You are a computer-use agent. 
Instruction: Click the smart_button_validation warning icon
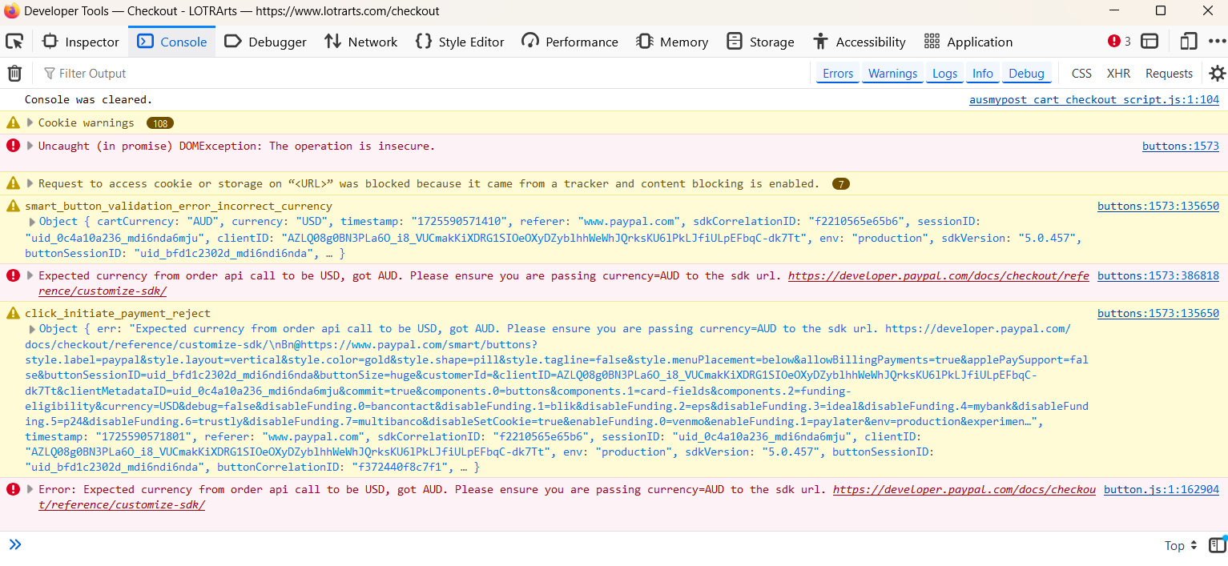click(x=13, y=206)
